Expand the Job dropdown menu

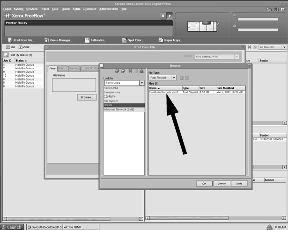coord(10,47)
